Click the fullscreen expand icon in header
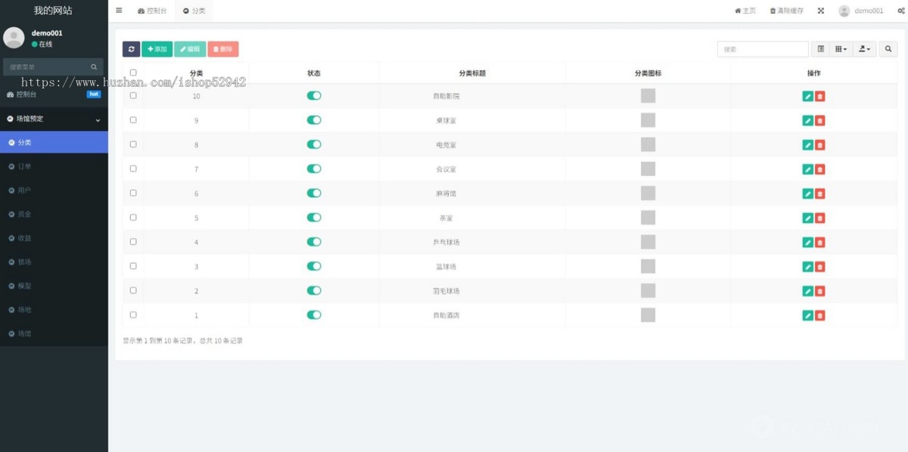This screenshot has height=452, width=908. tap(820, 11)
